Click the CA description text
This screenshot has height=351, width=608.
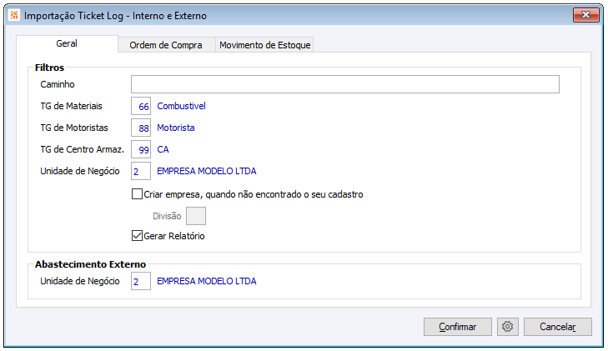pyautogui.click(x=163, y=149)
